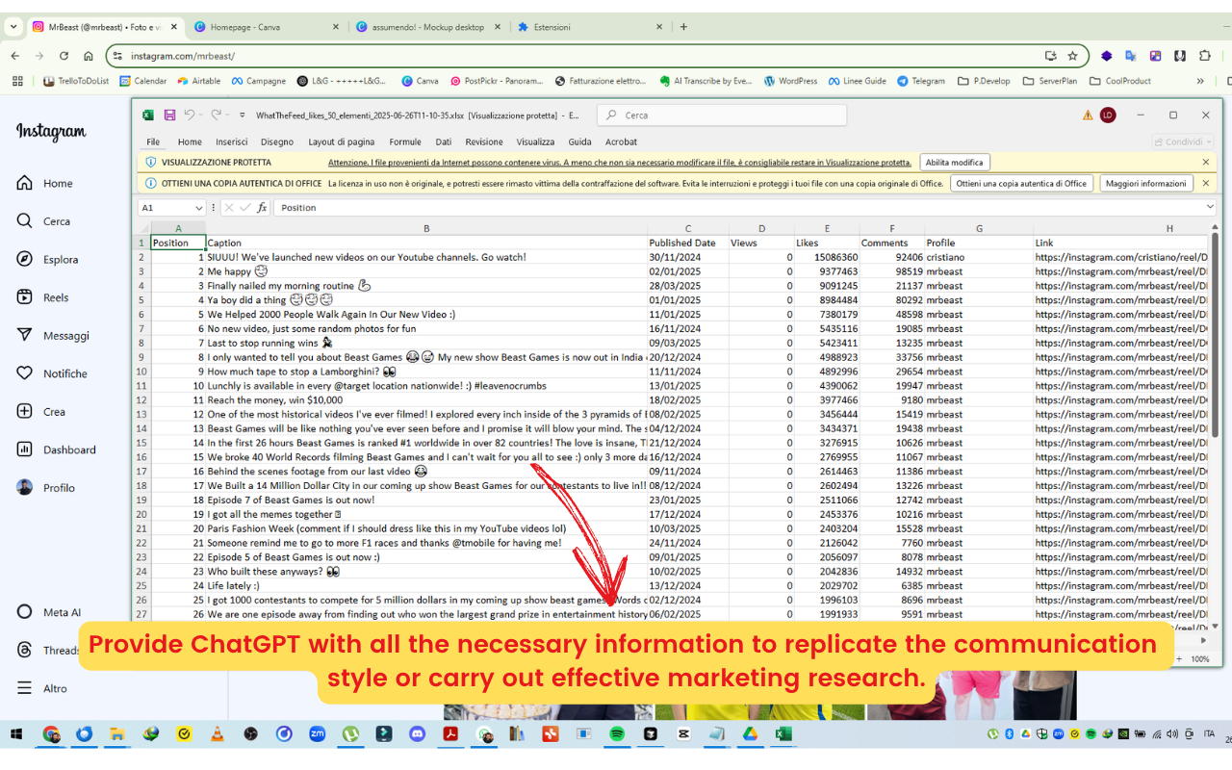
Task: Click the warning triangle icon in Excel's title bar
Action: (x=1088, y=115)
